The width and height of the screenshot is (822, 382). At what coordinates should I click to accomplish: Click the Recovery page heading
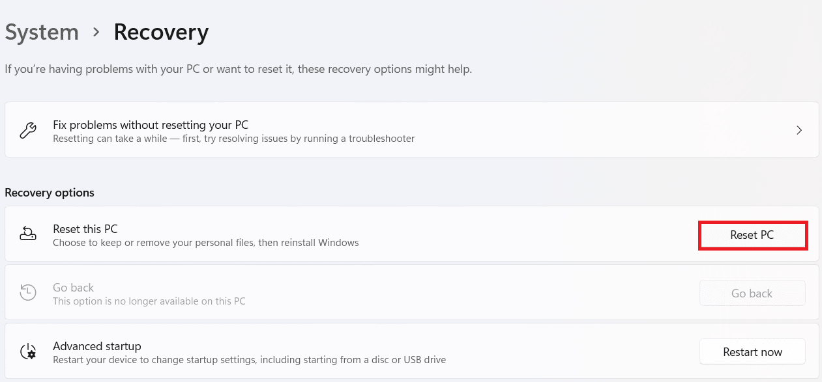(x=161, y=33)
